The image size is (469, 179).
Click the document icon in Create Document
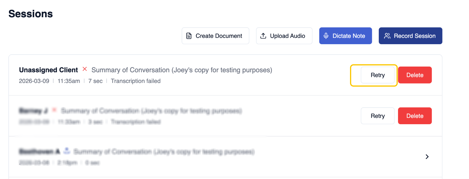click(189, 36)
